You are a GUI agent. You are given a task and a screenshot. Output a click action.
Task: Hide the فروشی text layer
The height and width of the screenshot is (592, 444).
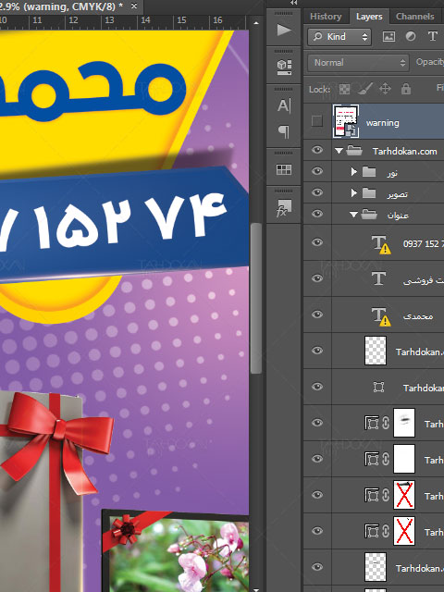pyautogui.click(x=317, y=278)
